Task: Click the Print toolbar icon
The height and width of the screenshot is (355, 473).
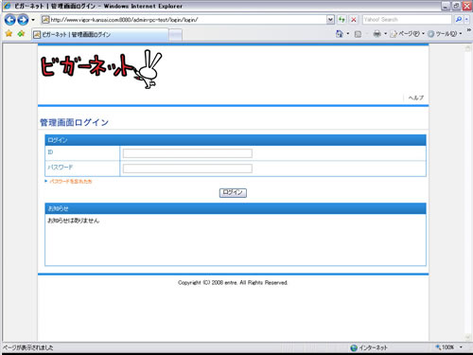Action: pos(377,34)
